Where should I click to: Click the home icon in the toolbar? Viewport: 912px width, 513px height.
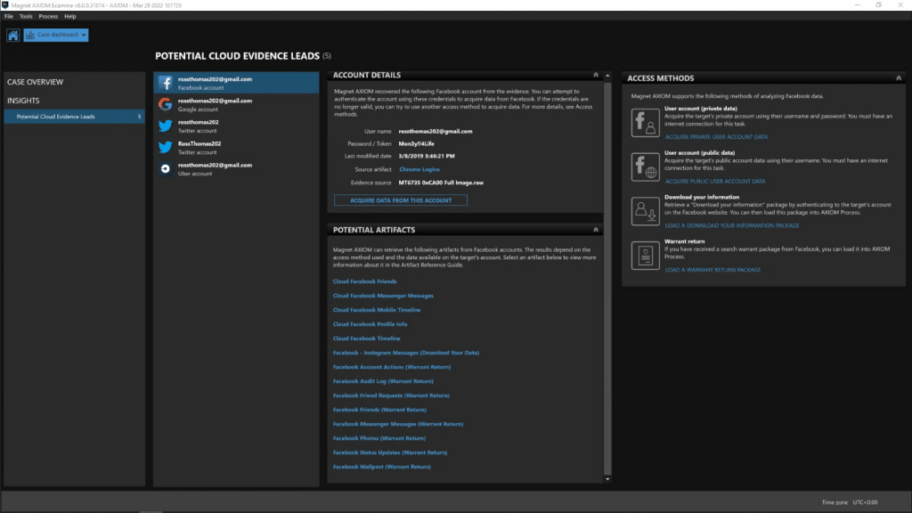(x=11, y=35)
